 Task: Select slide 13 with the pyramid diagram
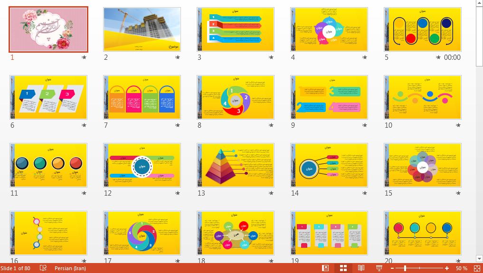pyautogui.click(x=236, y=165)
